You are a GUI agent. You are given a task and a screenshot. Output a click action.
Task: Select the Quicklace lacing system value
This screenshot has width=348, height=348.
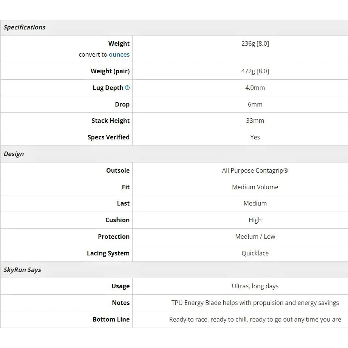255,253
